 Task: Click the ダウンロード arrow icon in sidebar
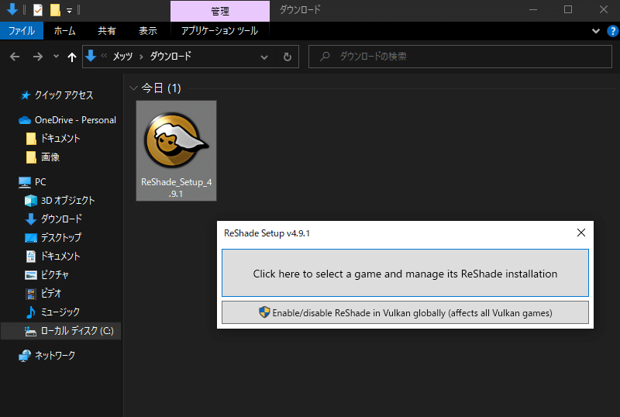click(31, 219)
